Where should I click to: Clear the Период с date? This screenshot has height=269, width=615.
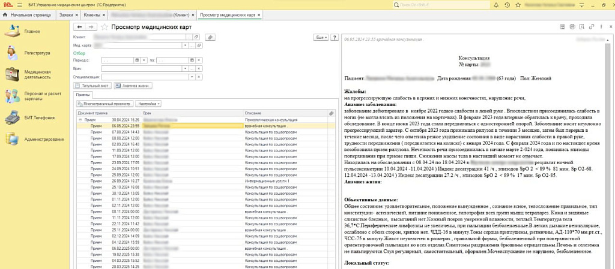pyautogui.click(x=144, y=61)
